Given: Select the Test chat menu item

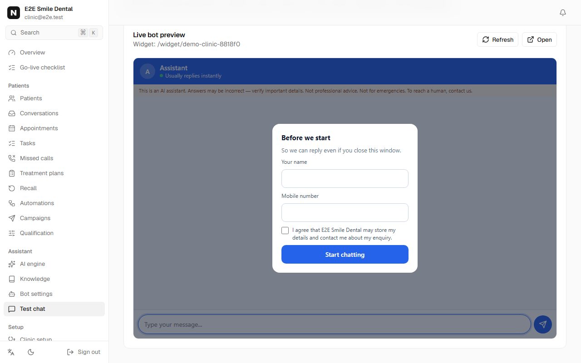Looking at the screenshot, I should tap(54, 309).
